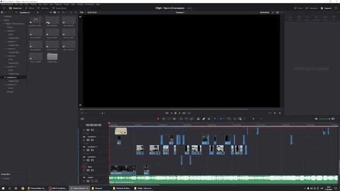Toggle Loop playback
Image resolution: width=340 pixels, height=191 pixels.
tap(189, 113)
